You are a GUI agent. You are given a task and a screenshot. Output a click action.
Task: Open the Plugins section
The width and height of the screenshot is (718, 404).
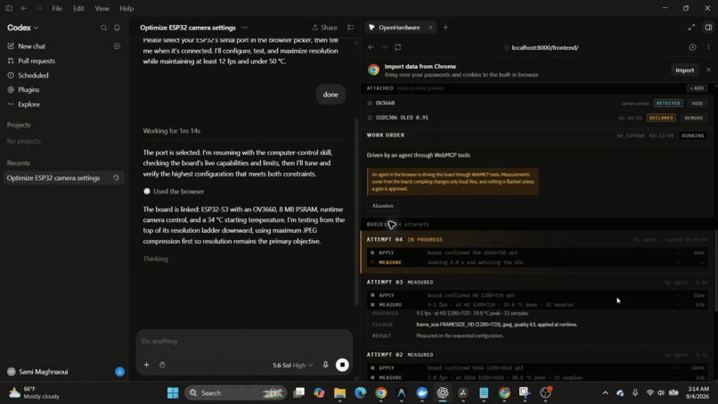(x=29, y=90)
